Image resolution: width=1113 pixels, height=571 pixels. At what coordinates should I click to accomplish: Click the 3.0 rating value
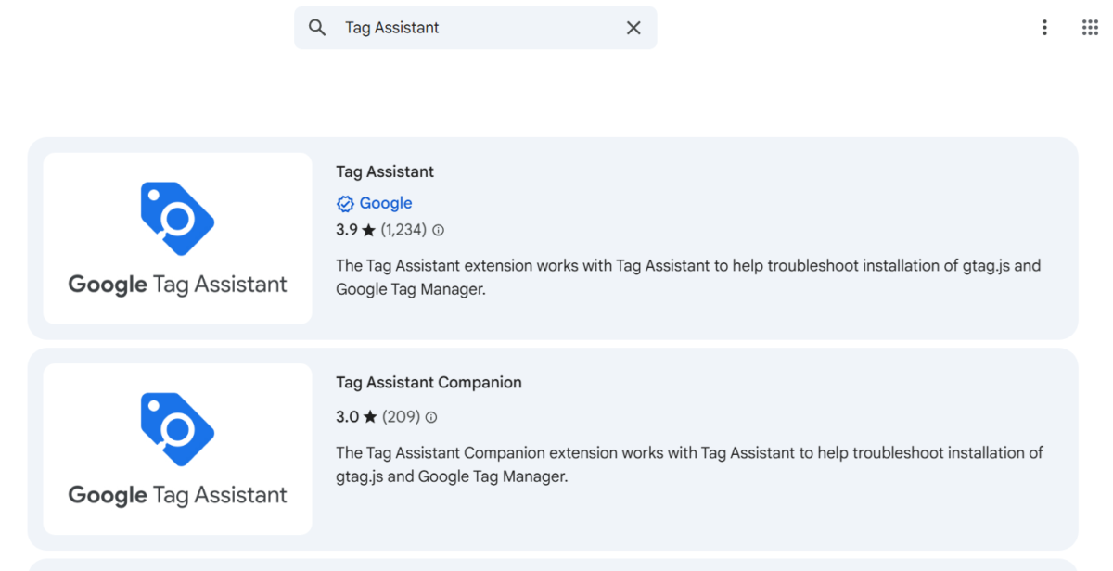348,417
